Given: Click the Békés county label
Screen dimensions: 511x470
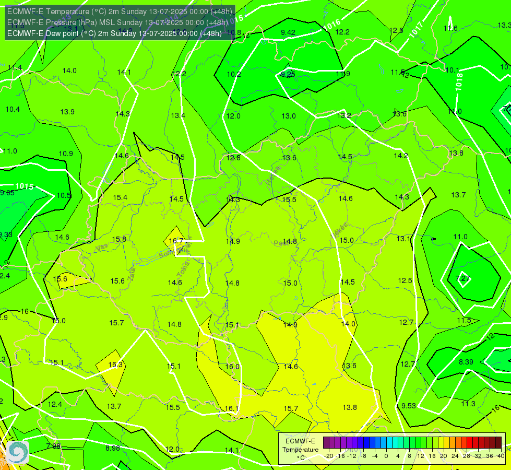Looking at the screenshot, I should click(340, 229).
